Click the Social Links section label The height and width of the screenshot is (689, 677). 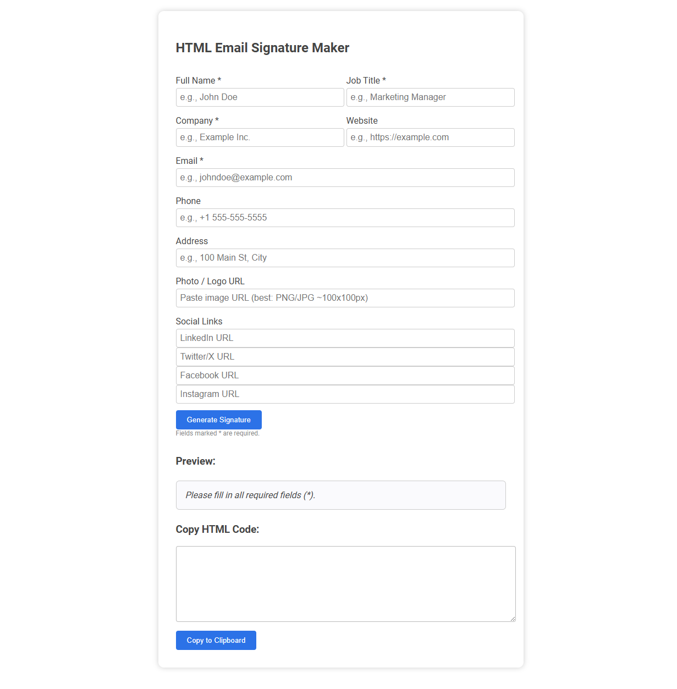[x=199, y=321]
